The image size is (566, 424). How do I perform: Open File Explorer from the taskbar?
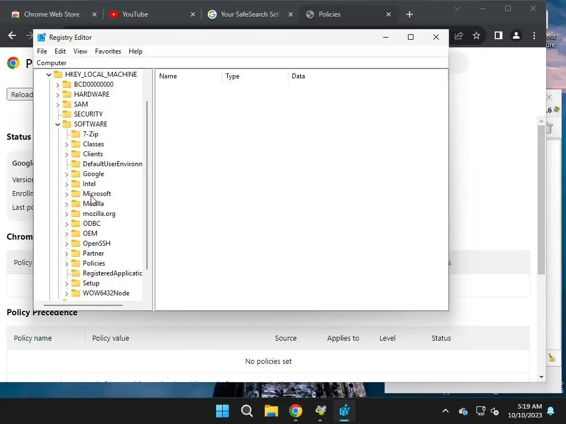pyautogui.click(x=271, y=411)
